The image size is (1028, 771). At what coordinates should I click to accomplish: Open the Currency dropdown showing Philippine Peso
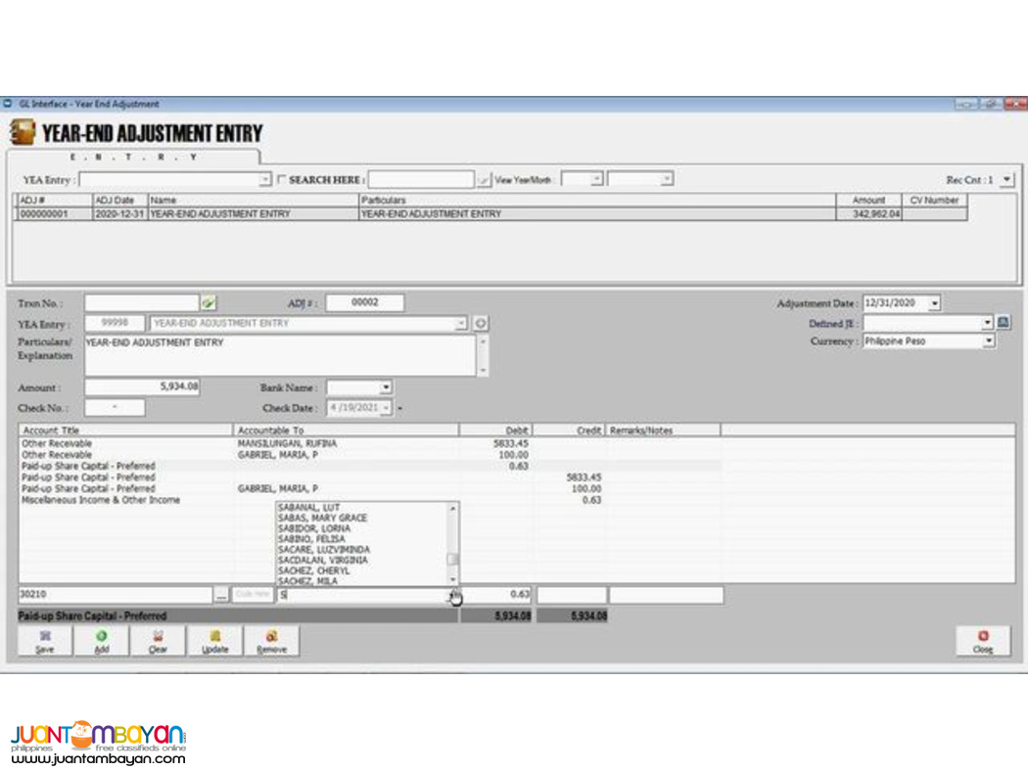[x=989, y=340]
